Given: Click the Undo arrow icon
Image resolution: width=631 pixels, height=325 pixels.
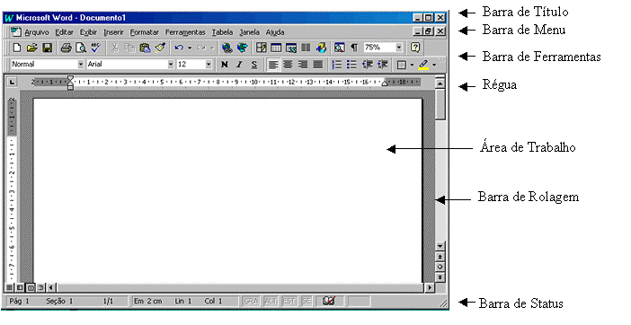Looking at the screenshot, I should [x=179, y=48].
